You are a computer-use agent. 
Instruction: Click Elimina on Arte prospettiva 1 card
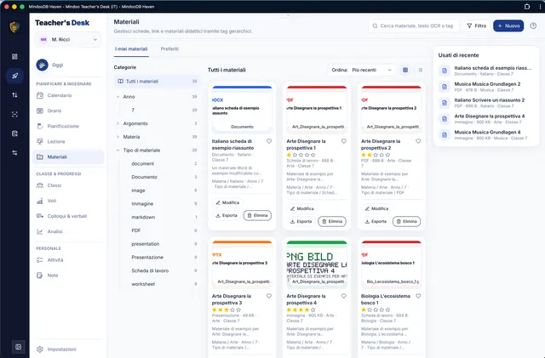tap(332, 222)
